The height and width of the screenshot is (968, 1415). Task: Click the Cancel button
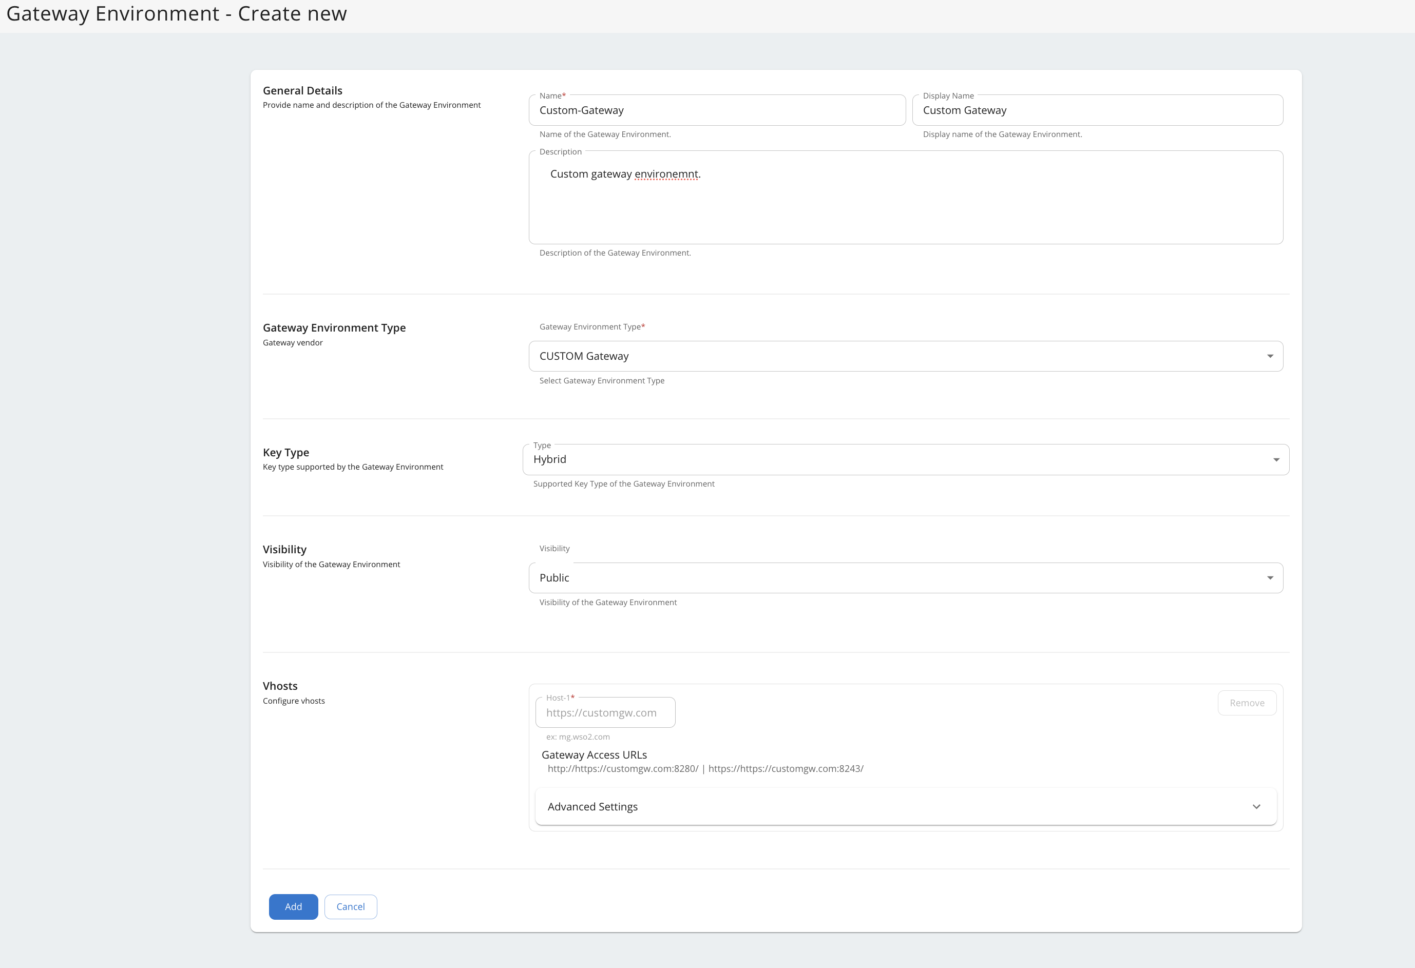point(350,906)
